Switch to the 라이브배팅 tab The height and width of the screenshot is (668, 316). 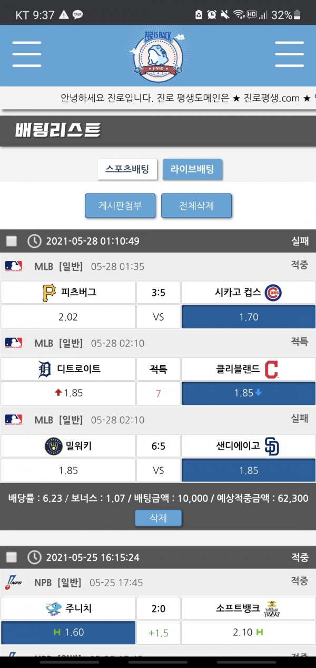point(192,170)
